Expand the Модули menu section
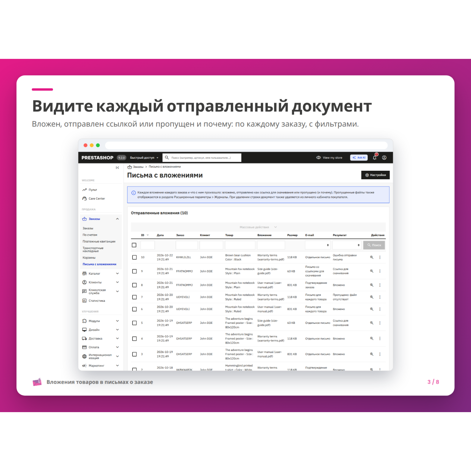The height and width of the screenshot is (471, 471). click(101, 321)
